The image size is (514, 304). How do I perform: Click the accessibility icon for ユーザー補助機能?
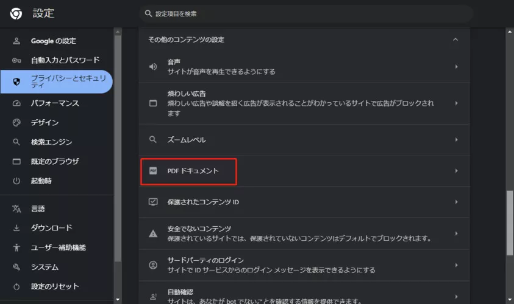16,247
